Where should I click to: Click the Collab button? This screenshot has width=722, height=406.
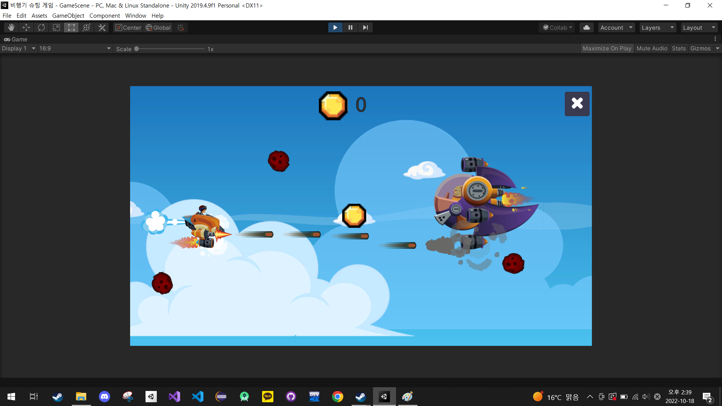coord(557,27)
